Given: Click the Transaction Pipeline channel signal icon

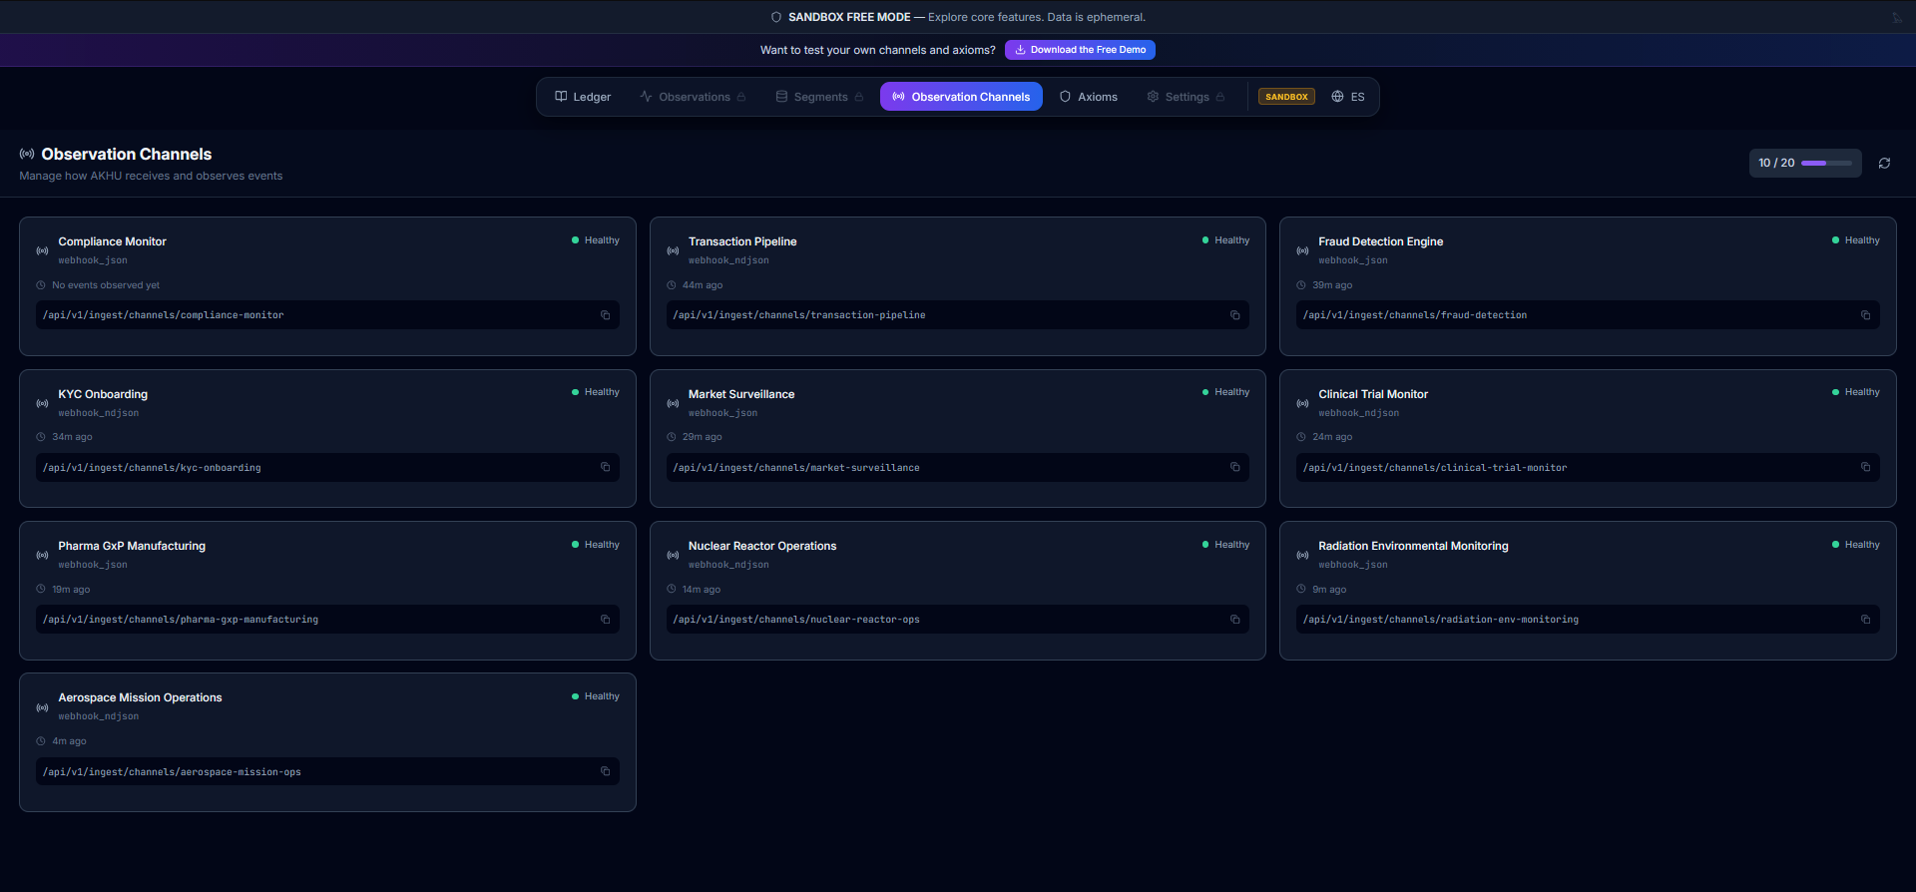Looking at the screenshot, I should 673,250.
